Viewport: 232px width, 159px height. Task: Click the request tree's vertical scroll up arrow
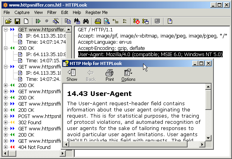tap(68, 29)
